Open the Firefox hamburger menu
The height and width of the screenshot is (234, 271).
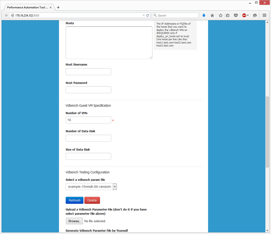[264, 15]
